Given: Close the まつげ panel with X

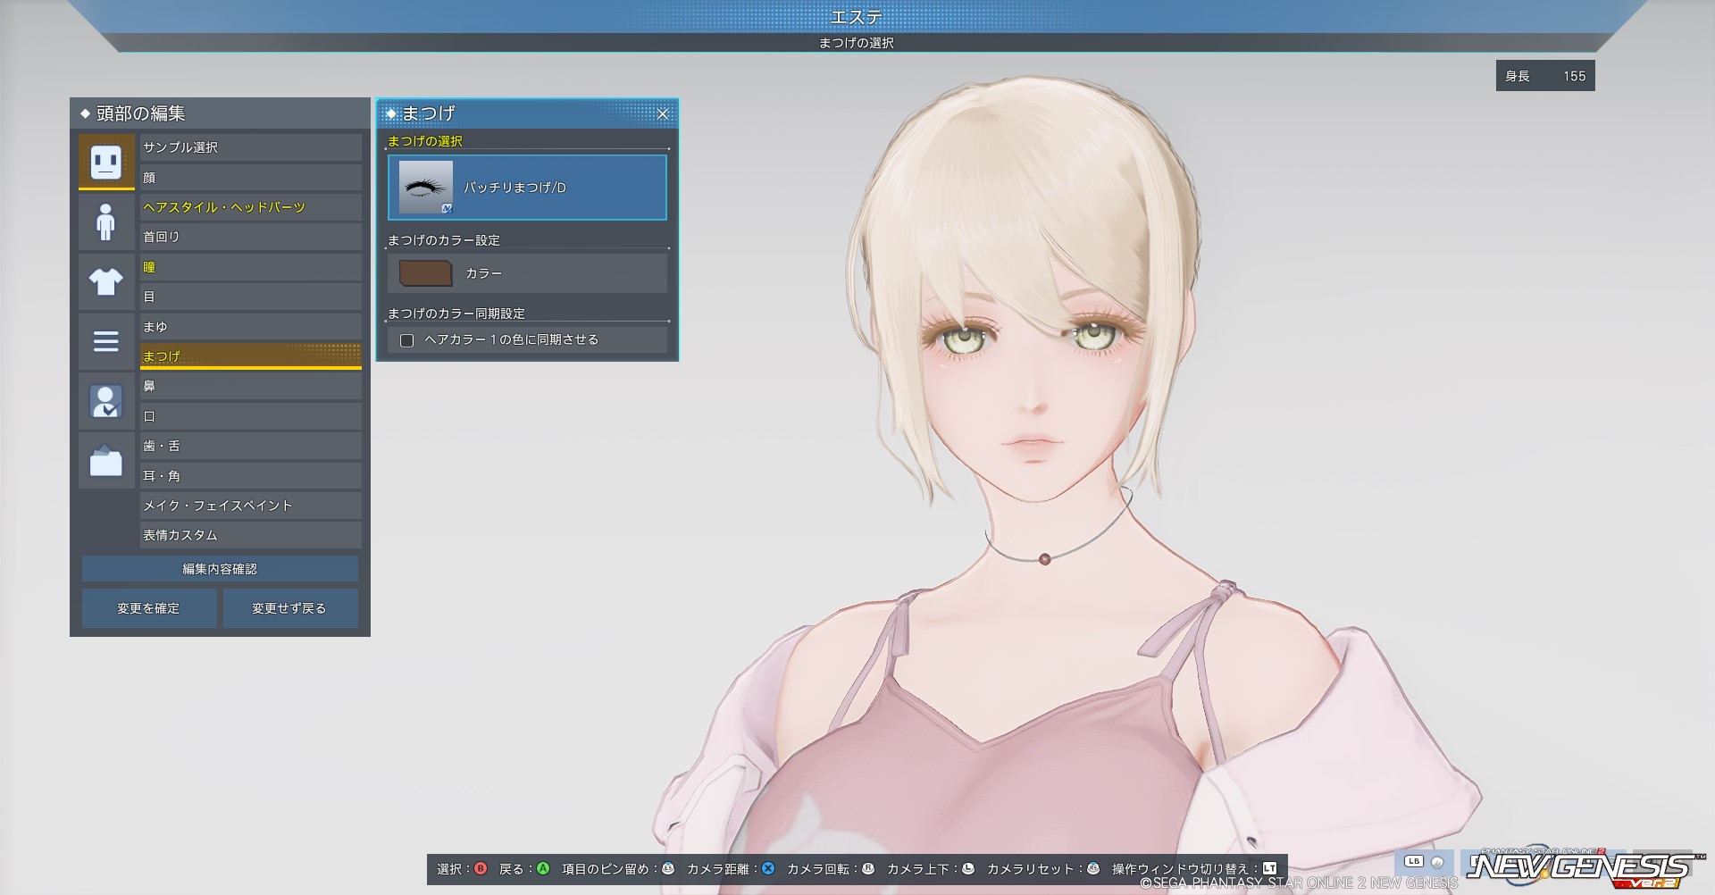Looking at the screenshot, I should coord(663,113).
